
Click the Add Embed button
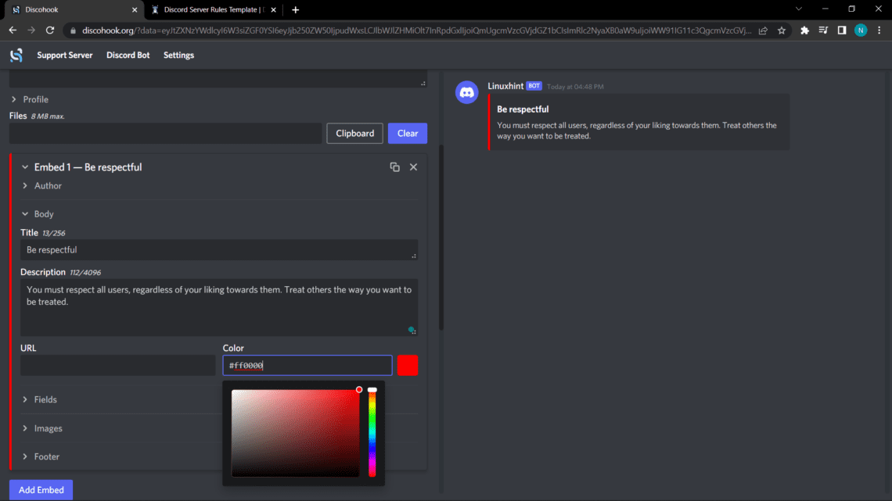(41, 489)
